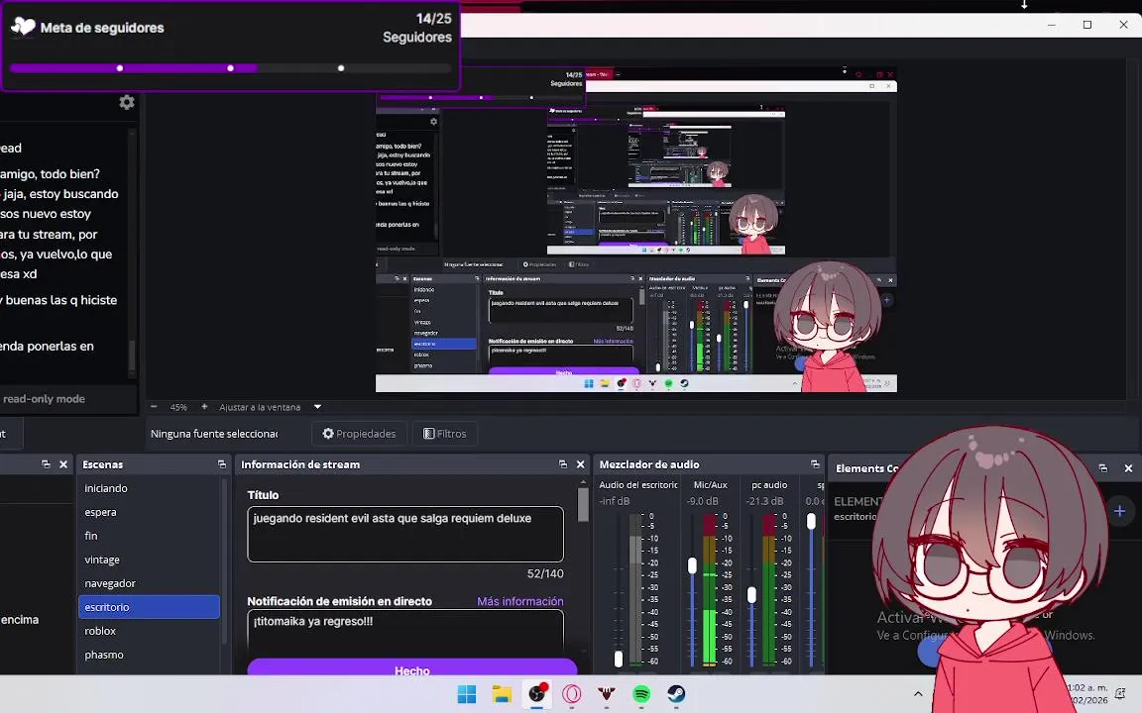
Task: Adjust the pc audio volume slider
Action: [x=751, y=595]
